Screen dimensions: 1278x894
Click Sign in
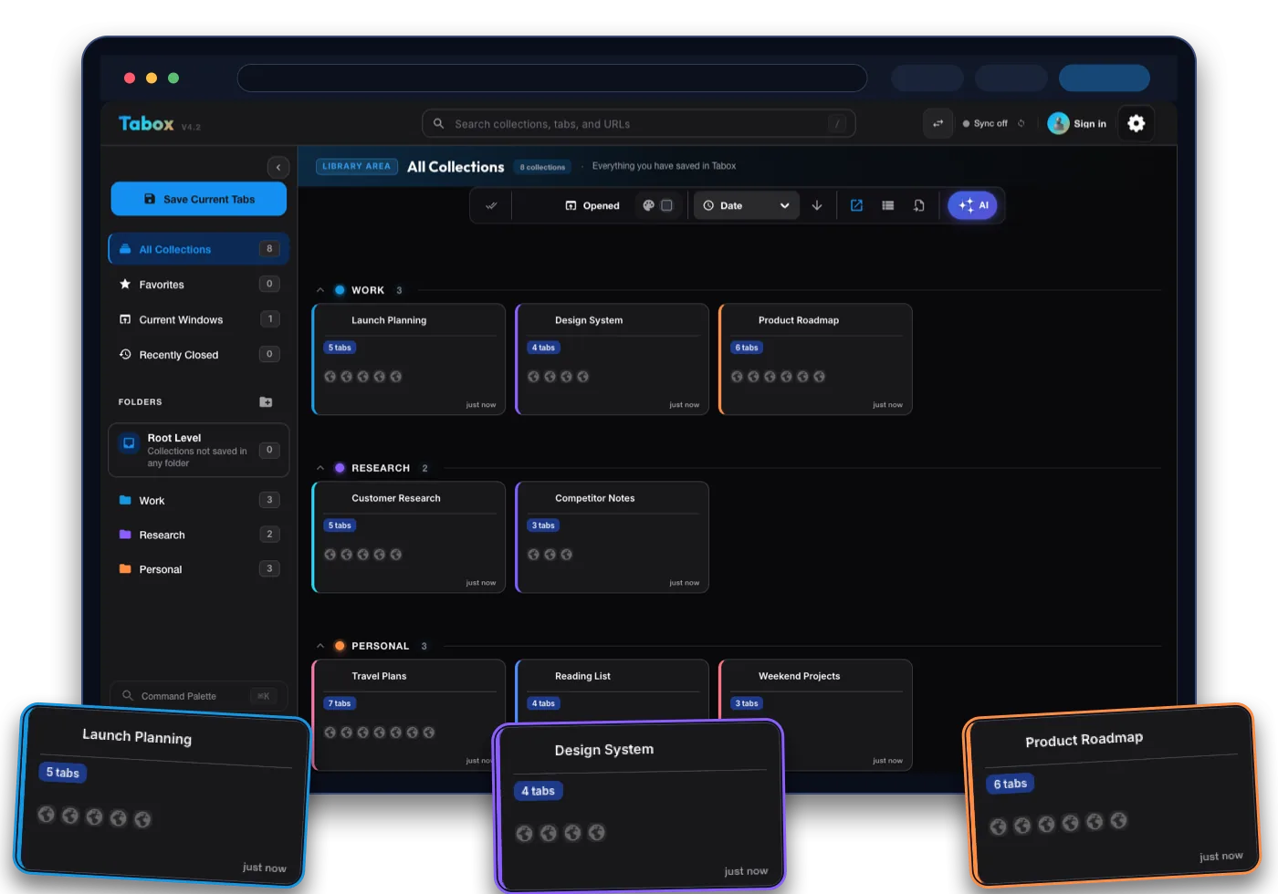(x=1090, y=124)
